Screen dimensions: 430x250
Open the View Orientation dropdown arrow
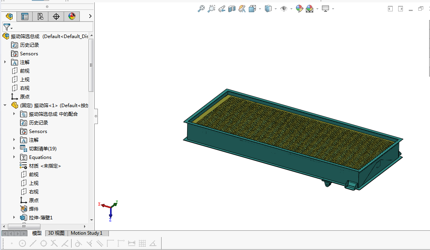pos(260,9)
